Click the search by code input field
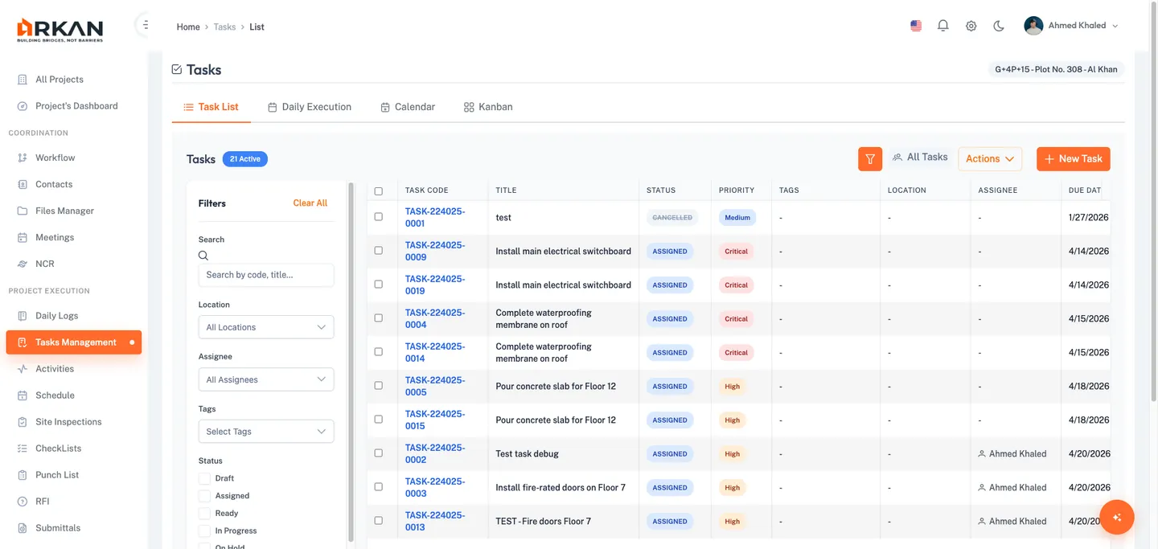1158x549 pixels. point(265,275)
